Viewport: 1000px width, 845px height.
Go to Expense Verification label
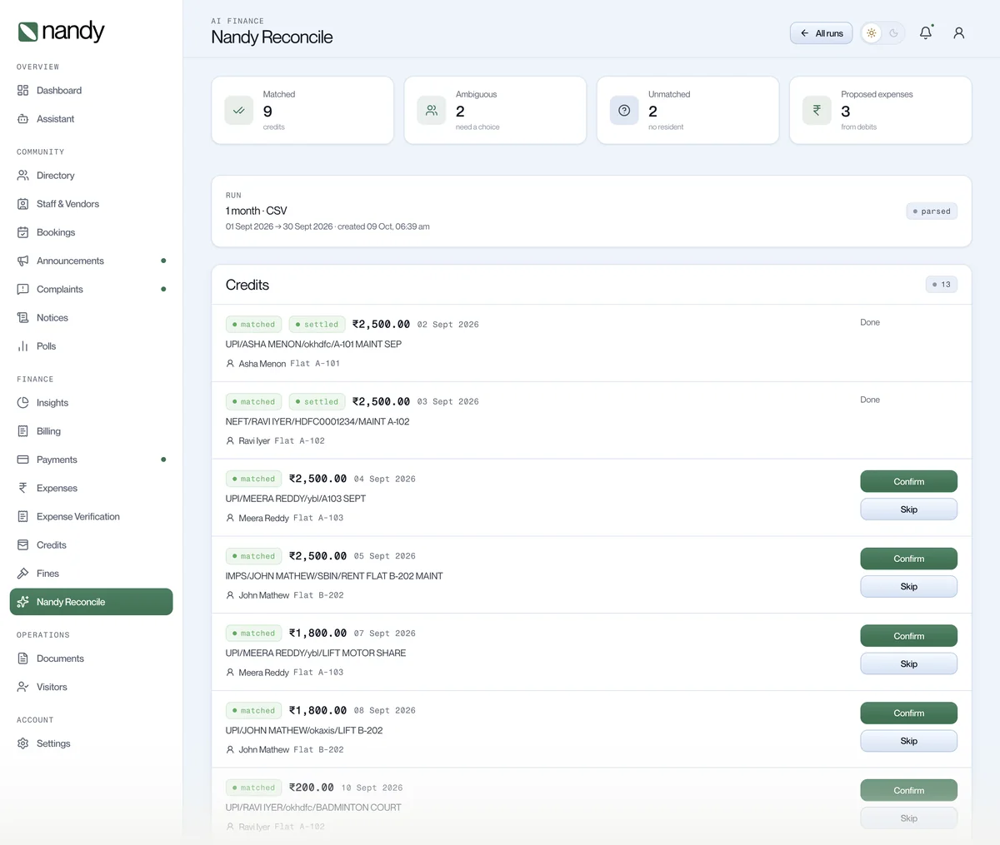coord(78,516)
